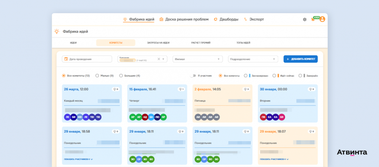Click the КЮ participant avatar
The image size is (379, 167).
(x=80, y=117)
